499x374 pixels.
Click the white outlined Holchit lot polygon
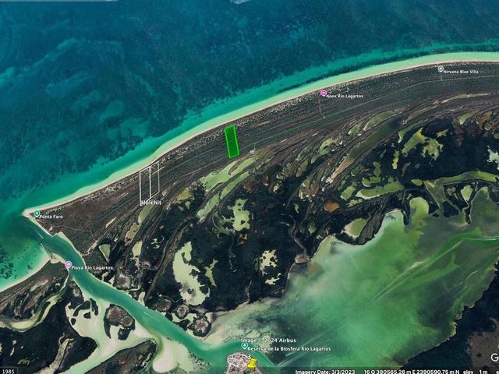point(149,183)
